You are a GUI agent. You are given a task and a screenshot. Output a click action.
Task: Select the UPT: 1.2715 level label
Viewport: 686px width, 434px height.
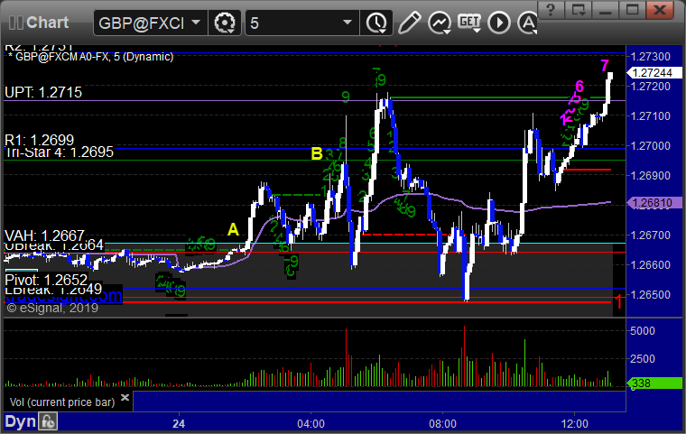43,92
